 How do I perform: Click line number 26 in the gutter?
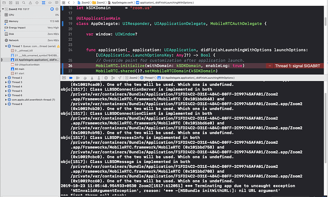(x=70, y=66)
